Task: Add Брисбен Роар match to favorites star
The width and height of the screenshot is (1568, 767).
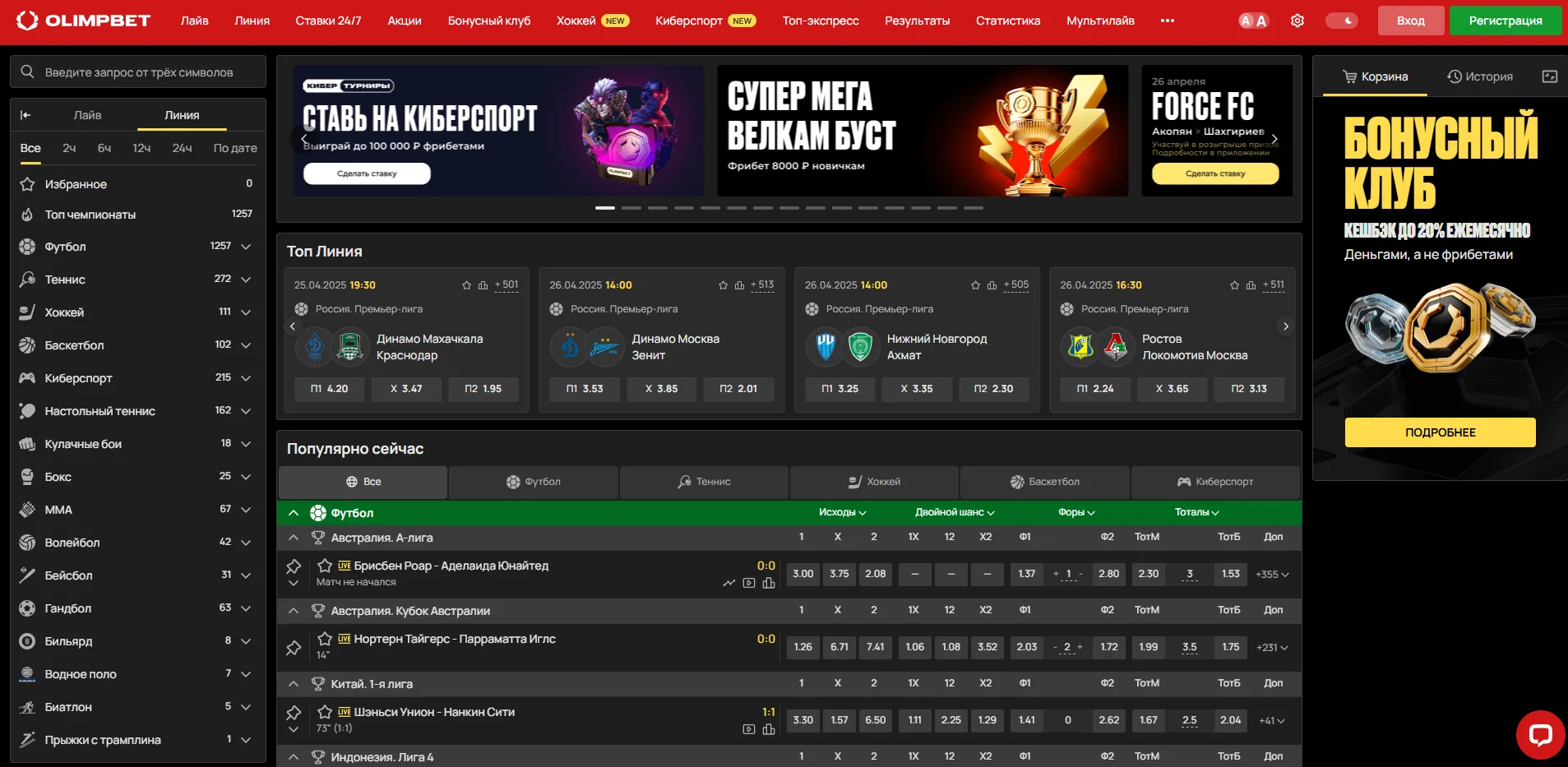Action: (x=325, y=566)
